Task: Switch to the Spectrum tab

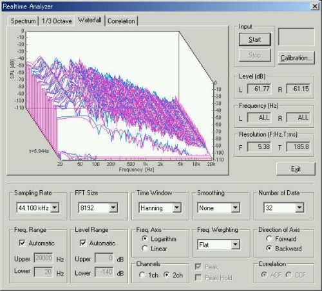Action: (23, 21)
